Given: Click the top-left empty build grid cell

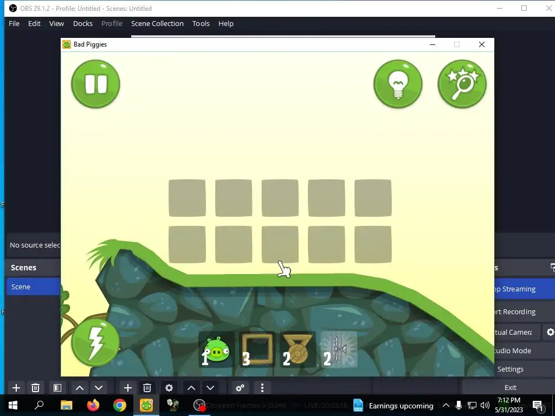Looking at the screenshot, I should point(187,198).
